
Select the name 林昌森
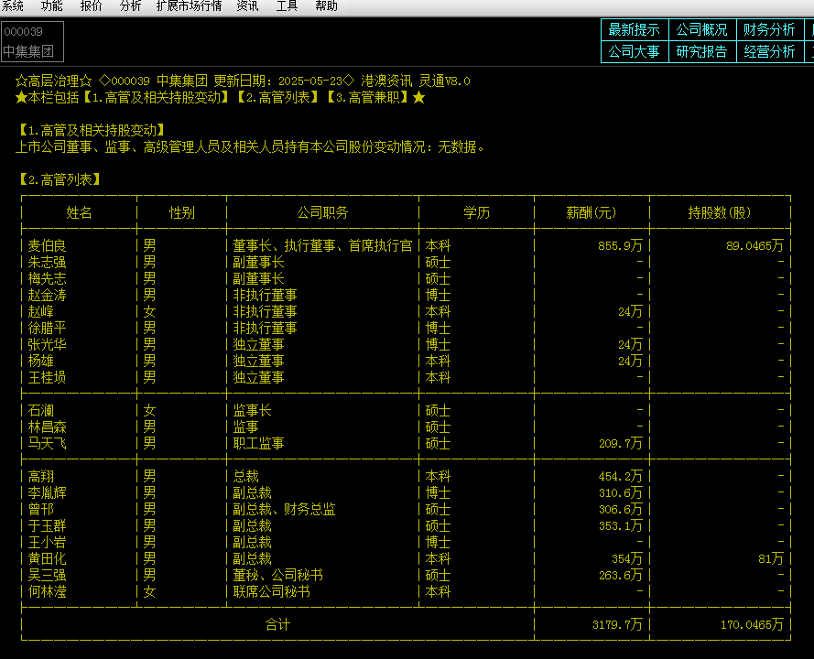48,427
